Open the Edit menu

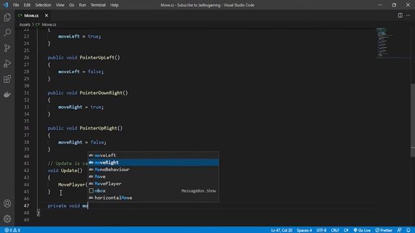pyautogui.click(x=27, y=5)
